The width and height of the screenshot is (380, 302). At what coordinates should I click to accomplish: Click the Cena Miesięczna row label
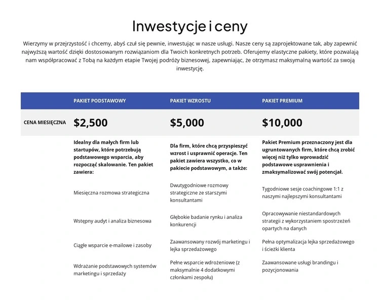(45, 123)
